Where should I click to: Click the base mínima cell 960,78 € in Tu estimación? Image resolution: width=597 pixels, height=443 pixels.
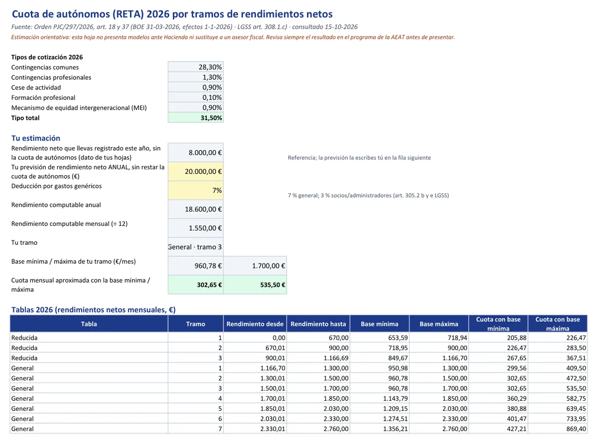196,266
